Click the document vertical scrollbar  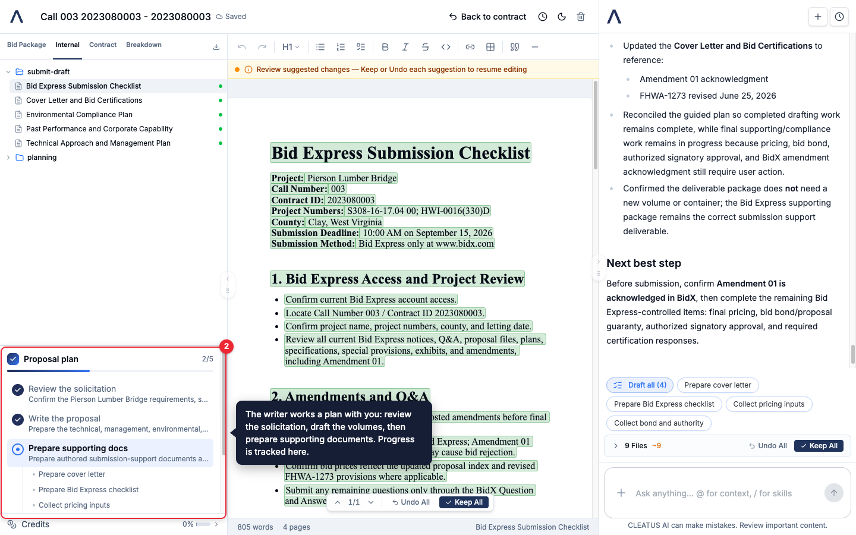596,125
